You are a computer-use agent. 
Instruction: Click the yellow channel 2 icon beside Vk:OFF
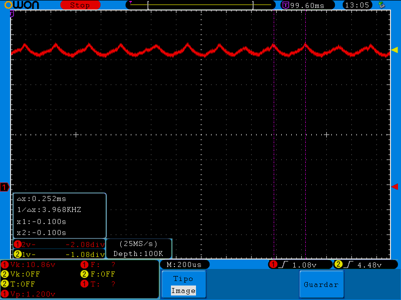pyautogui.click(x=5, y=274)
